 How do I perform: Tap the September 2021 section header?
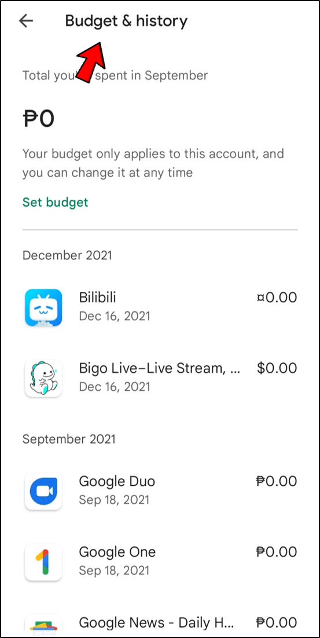(x=69, y=439)
